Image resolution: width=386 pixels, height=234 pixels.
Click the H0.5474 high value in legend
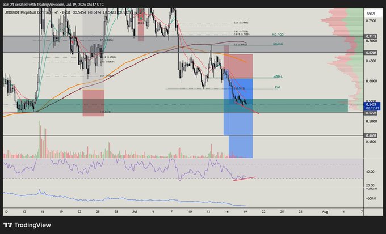click(94, 12)
